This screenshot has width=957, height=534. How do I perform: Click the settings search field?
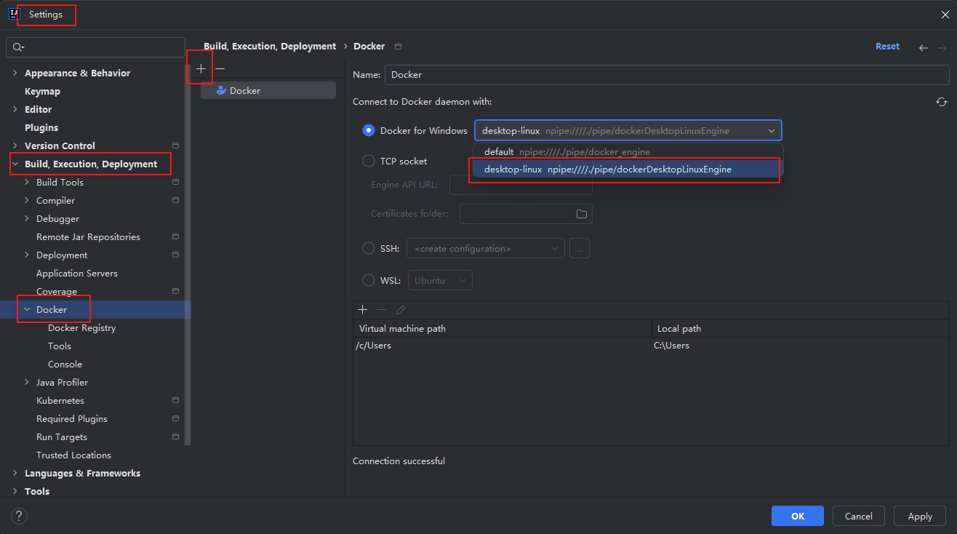[x=95, y=47]
